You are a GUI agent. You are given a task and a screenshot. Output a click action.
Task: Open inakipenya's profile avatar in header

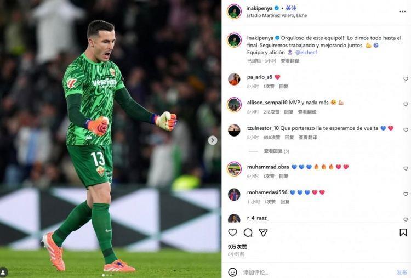tap(234, 12)
